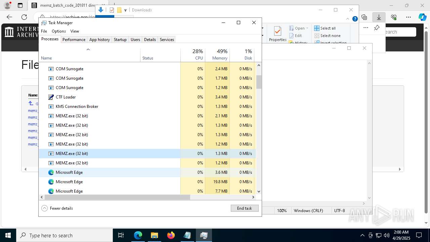The width and height of the screenshot is (430, 242).
Task: Select the COM Surrogate process using 1.2 MB
Action: pyautogui.click(x=147, y=87)
